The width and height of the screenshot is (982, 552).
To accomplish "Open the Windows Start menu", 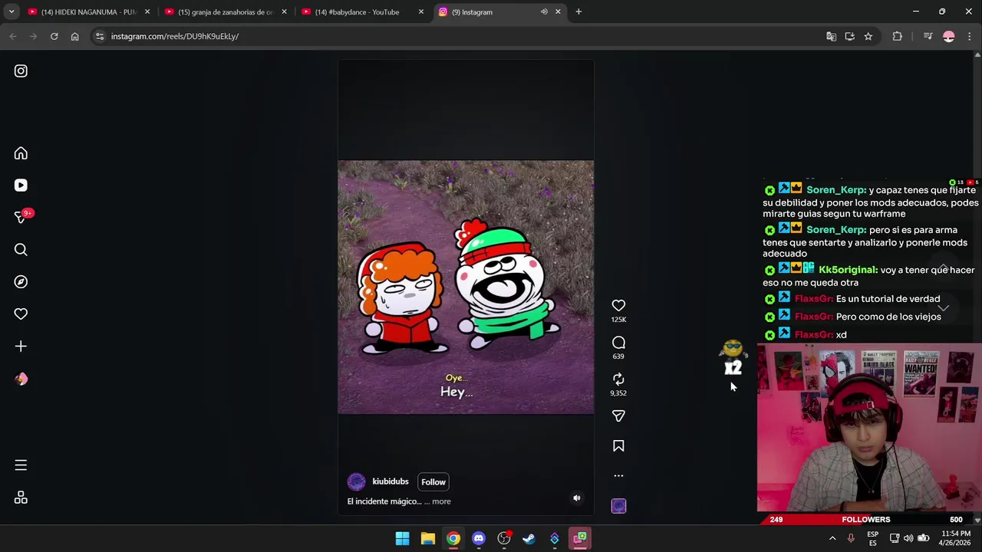I will (x=402, y=538).
